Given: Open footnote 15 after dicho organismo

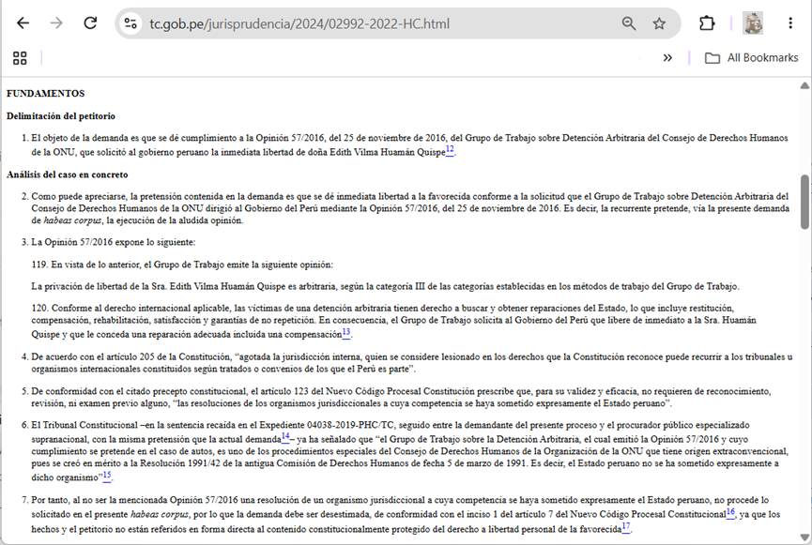Looking at the screenshot, I should 107,476.
